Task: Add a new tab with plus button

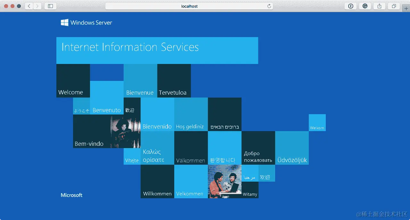Action: [x=406, y=9]
